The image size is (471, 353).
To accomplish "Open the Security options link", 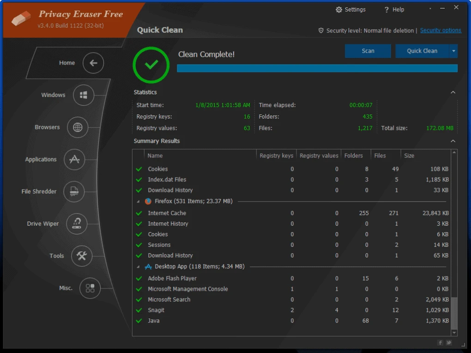I will tap(441, 30).
